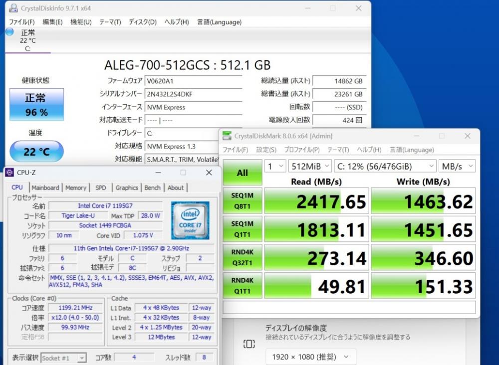Click the NVM Express 1.3 standard field
The image size is (499, 365).
point(182,147)
